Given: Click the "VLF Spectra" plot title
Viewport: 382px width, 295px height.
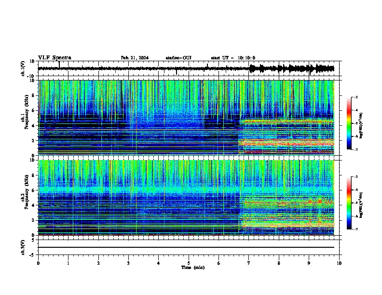Looking at the screenshot, I should [x=55, y=58].
